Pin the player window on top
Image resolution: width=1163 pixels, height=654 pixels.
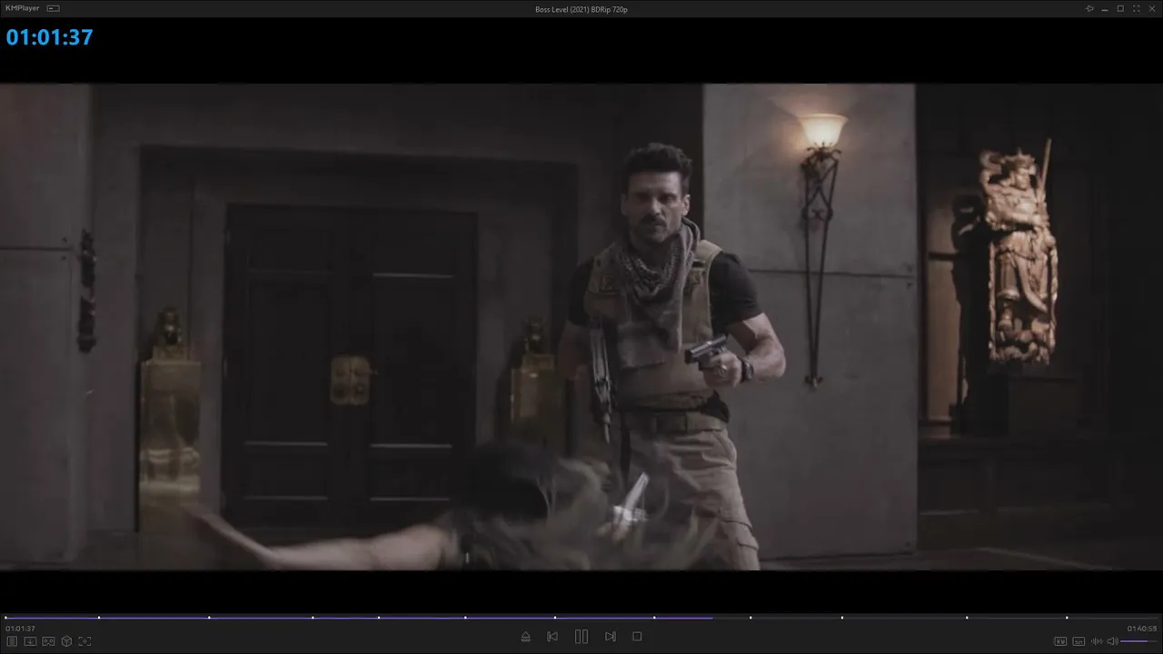point(1089,8)
